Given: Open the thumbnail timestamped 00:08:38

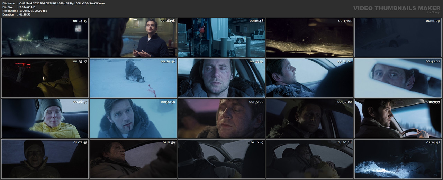Looking at the screenshot, I should (x=133, y=38).
